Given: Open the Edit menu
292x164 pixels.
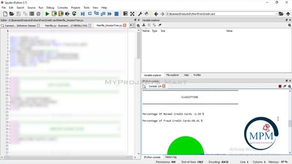Looking at the screenshot, I should coord(11,8).
